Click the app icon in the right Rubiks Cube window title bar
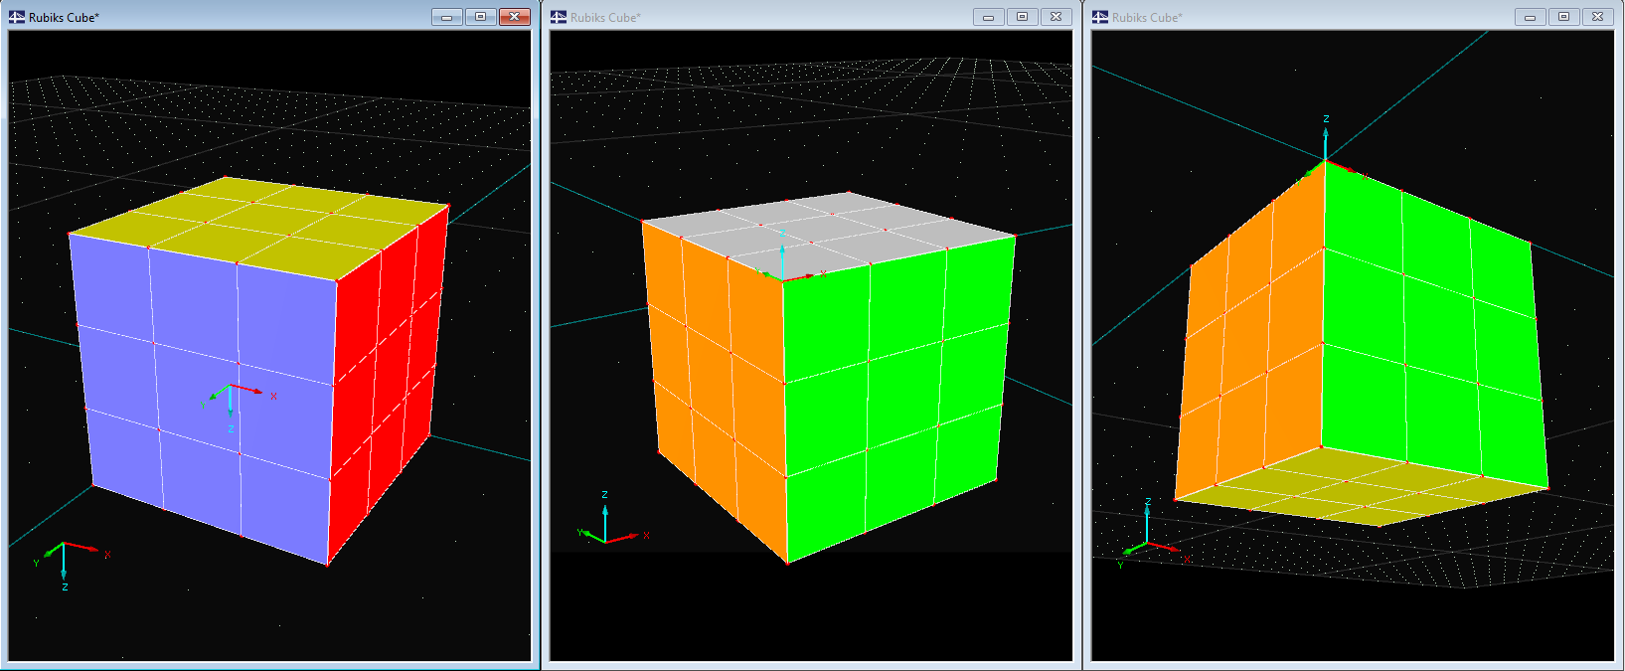Screen dimensions: 1625x671 pos(1100,17)
